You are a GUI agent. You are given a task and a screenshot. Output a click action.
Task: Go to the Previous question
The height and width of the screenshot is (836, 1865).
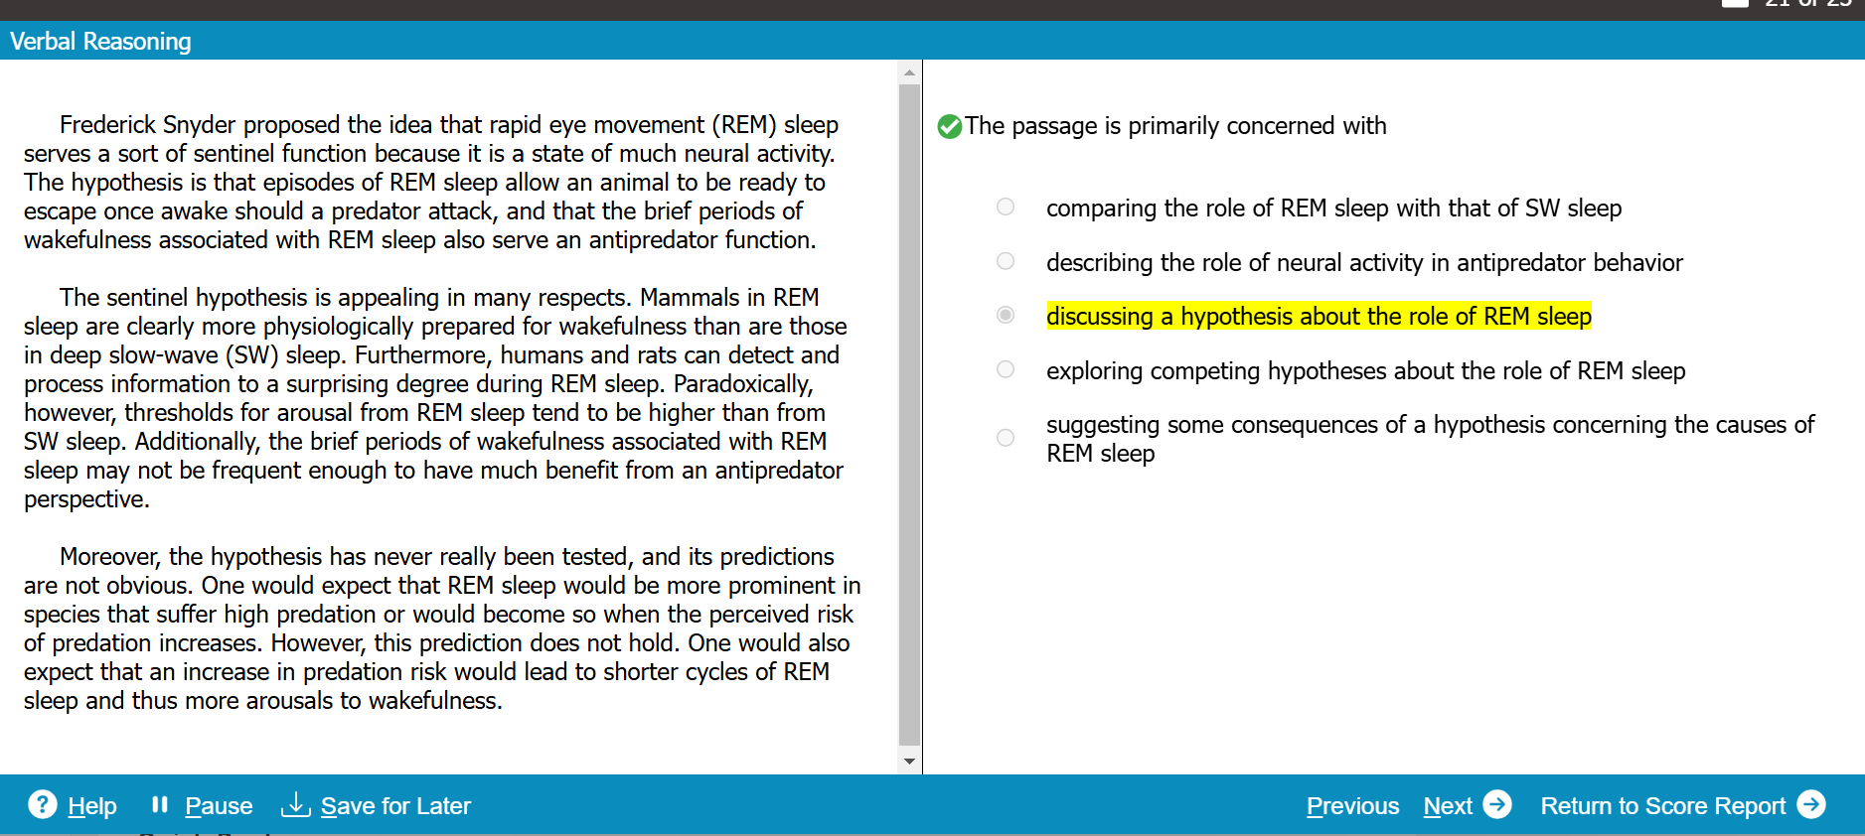point(1352,806)
